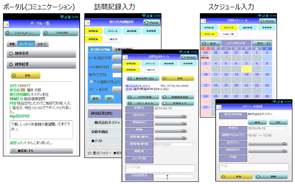Viewport: 295px width, 184px height.
Task: Tap TODO登録 checkmark button
Action: pos(143,97)
